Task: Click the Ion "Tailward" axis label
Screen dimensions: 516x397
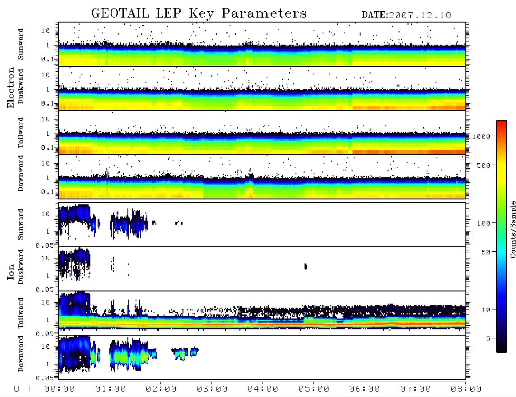Action: coord(21,313)
